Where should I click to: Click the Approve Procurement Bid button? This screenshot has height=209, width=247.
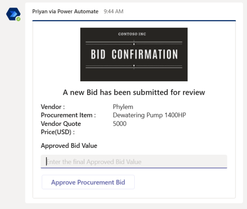point(88,182)
